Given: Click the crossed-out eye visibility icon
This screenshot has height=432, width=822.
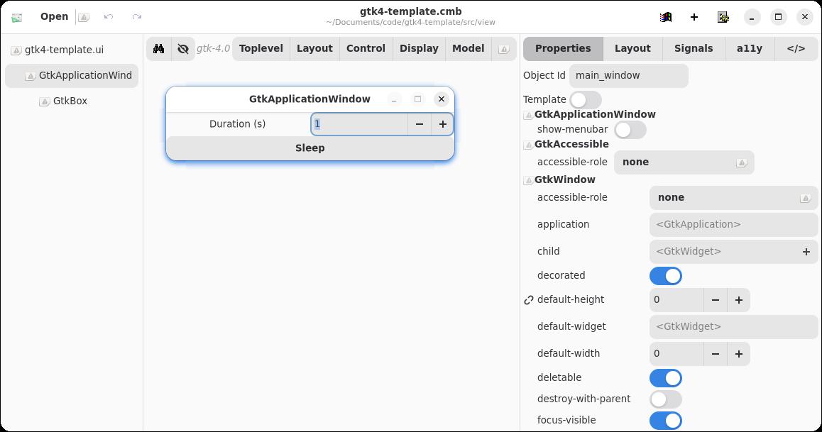Looking at the screenshot, I should pos(183,48).
